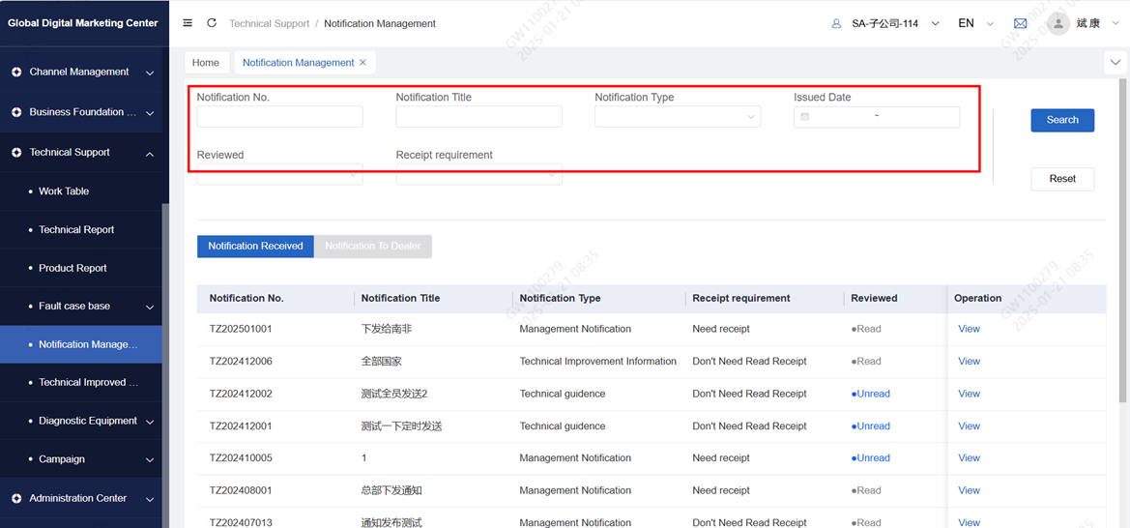View notification TZ202501001
The width and height of the screenshot is (1130, 528).
pos(969,329)
